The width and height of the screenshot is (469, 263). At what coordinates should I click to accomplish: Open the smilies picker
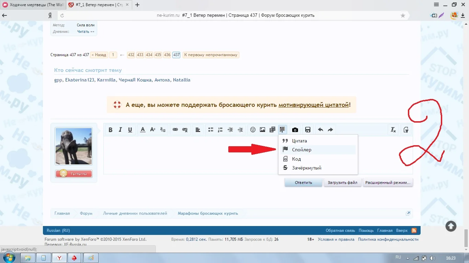tap(253, 130)
